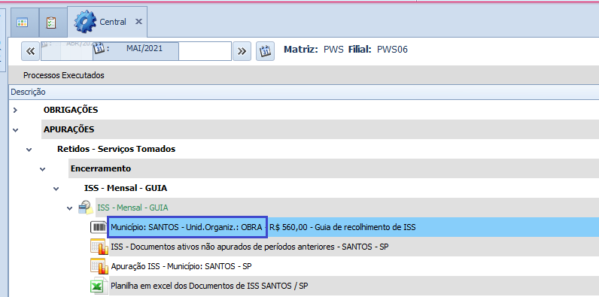This screenshot has height=297, width=599.
Task: Collapse the green ISS - Mensal - GUIA node
Action: pos(70,208)
